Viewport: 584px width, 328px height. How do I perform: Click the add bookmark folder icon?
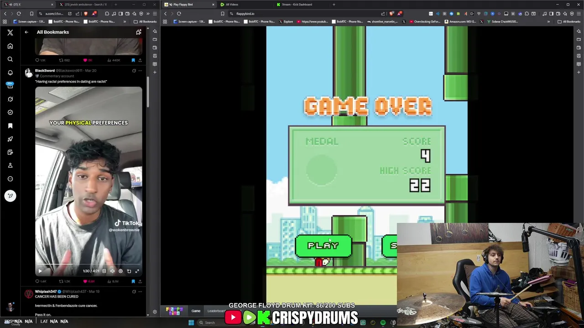(139, 32)
